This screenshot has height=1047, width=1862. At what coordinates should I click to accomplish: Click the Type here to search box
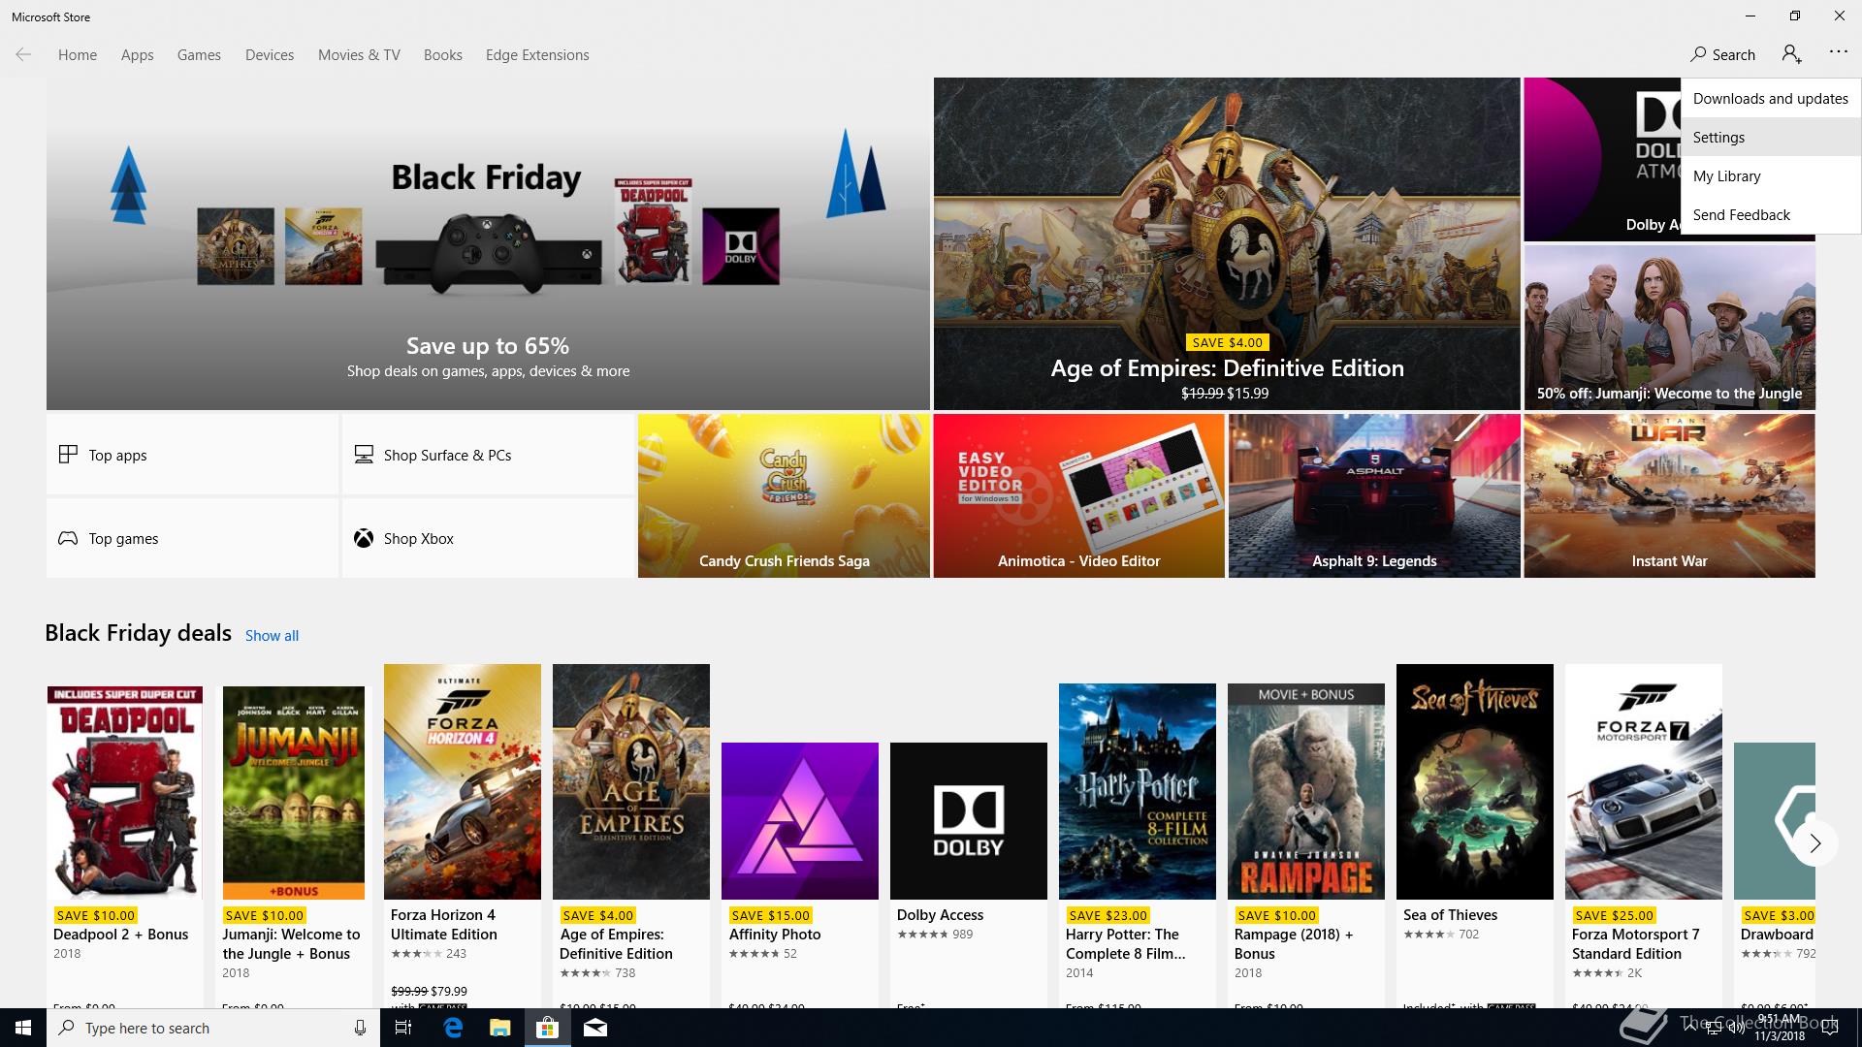[212, 1028]
